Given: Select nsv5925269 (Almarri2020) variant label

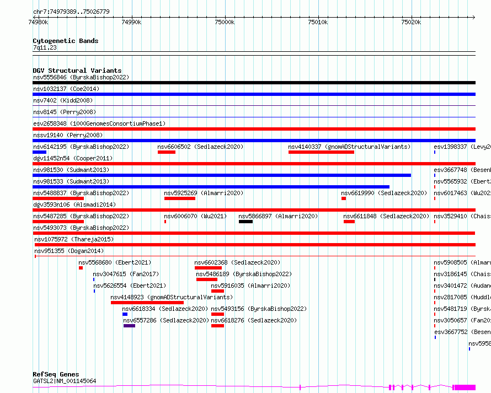Looking at the screenshot, I should 204,193.
